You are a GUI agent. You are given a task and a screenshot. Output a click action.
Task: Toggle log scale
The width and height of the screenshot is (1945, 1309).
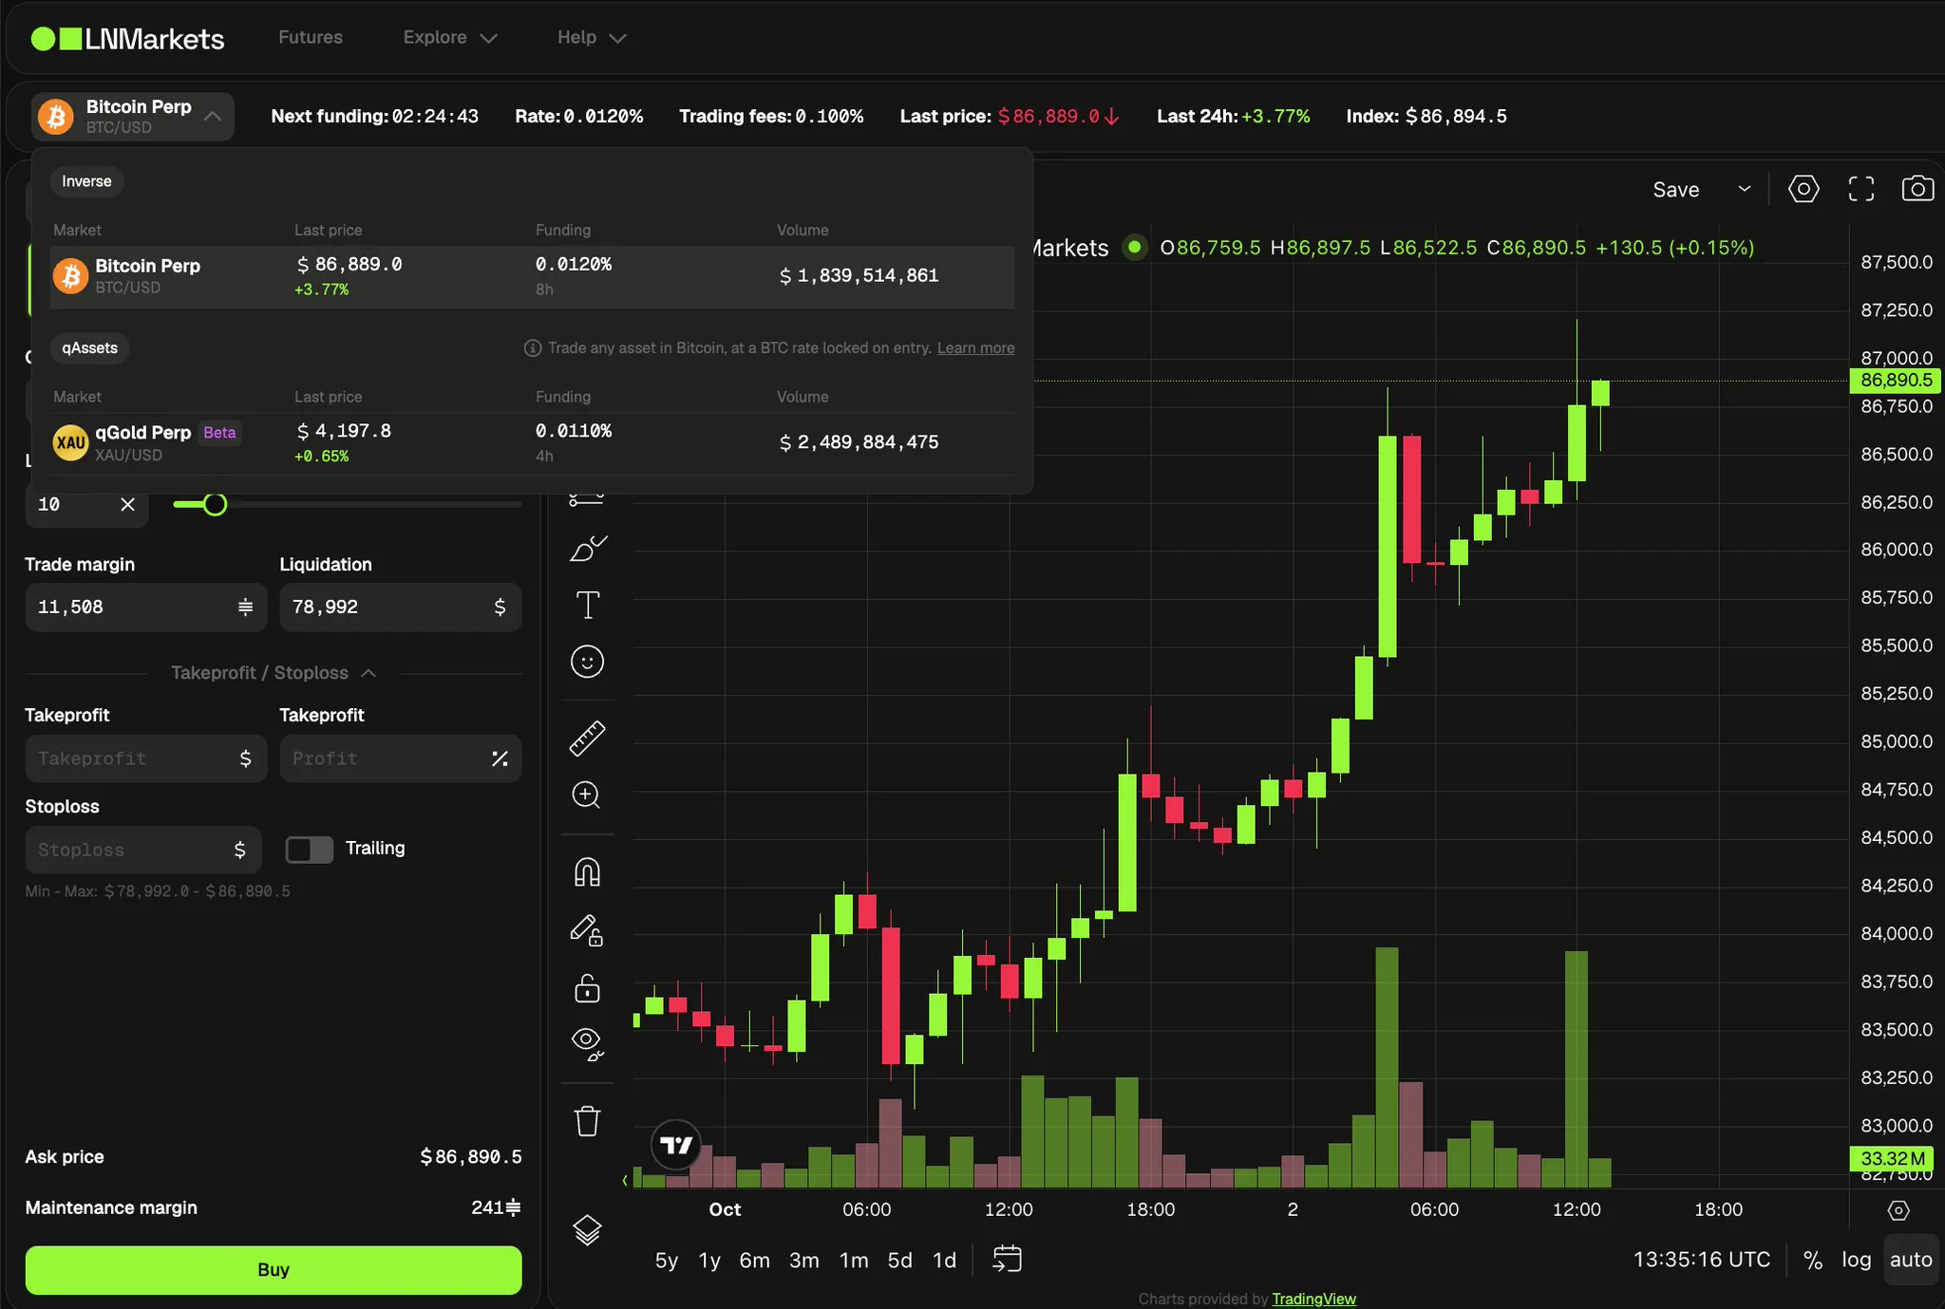[x=1857, y=1260]
